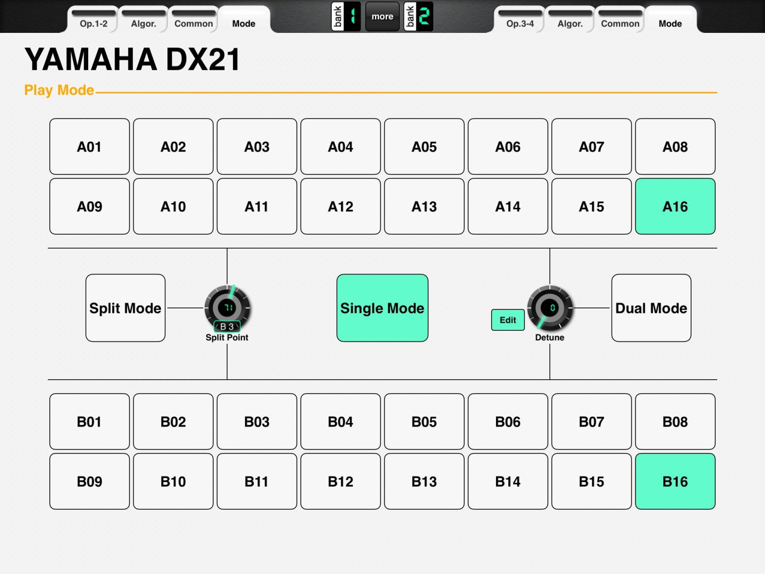Toggle highlighted voice A16

click(x=675, y=206)
